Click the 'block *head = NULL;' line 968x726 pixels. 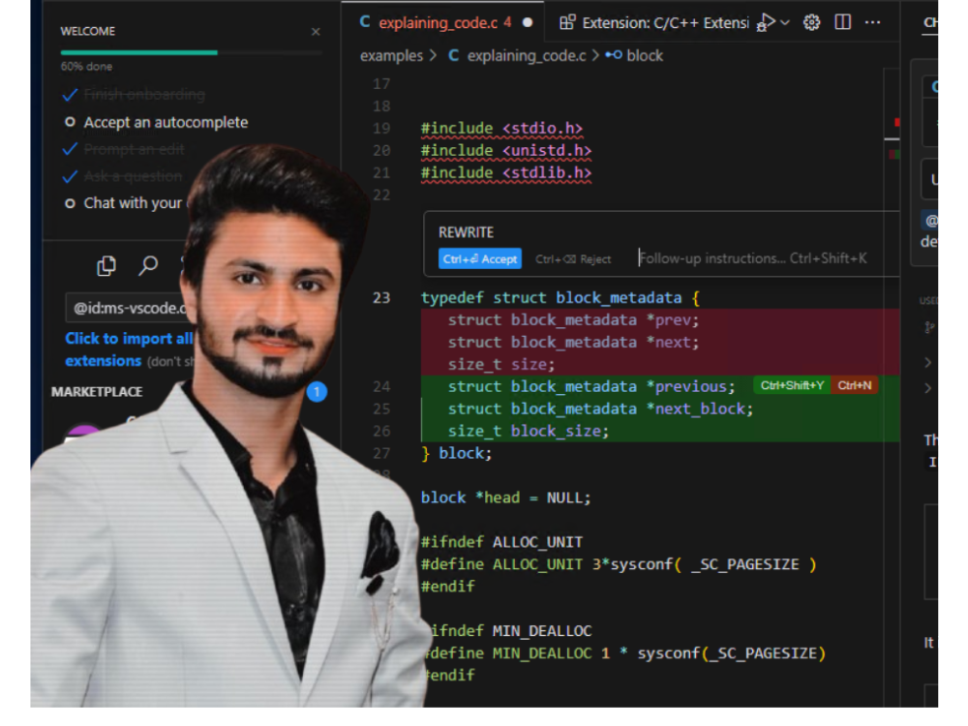pos(505,498)
